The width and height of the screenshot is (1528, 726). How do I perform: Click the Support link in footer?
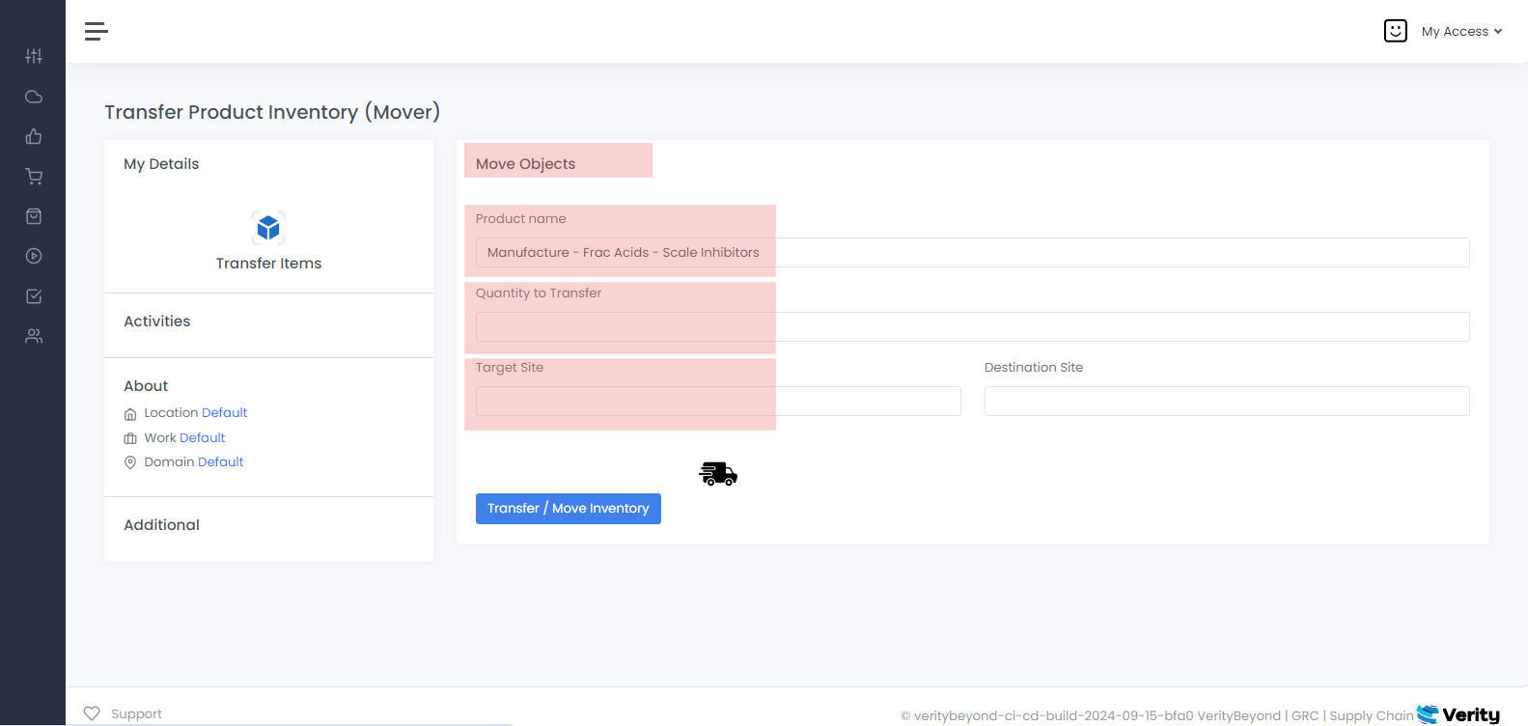pos(136,714)
